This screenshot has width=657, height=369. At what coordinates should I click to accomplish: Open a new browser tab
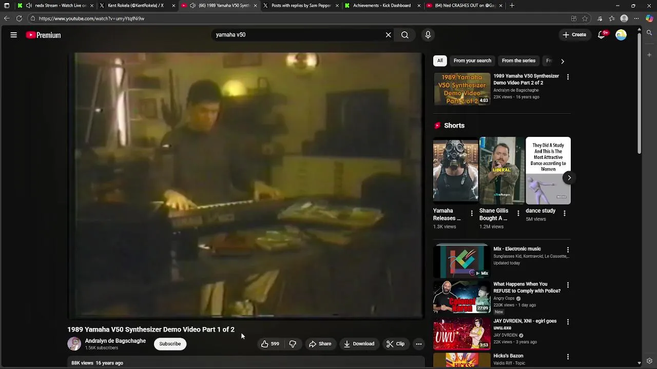(512, 6)
